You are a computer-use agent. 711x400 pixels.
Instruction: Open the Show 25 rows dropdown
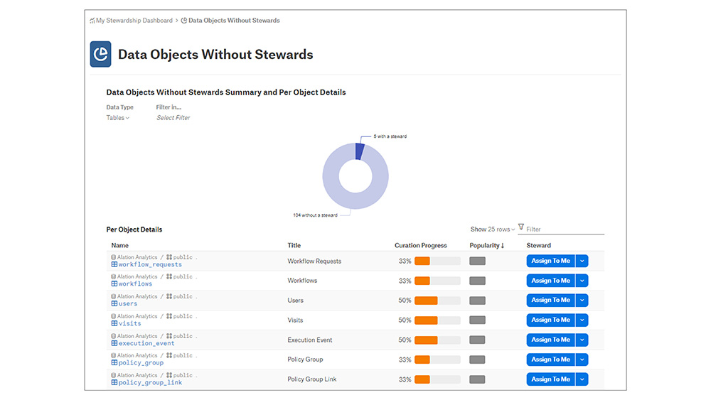click(x=493, y=229)
